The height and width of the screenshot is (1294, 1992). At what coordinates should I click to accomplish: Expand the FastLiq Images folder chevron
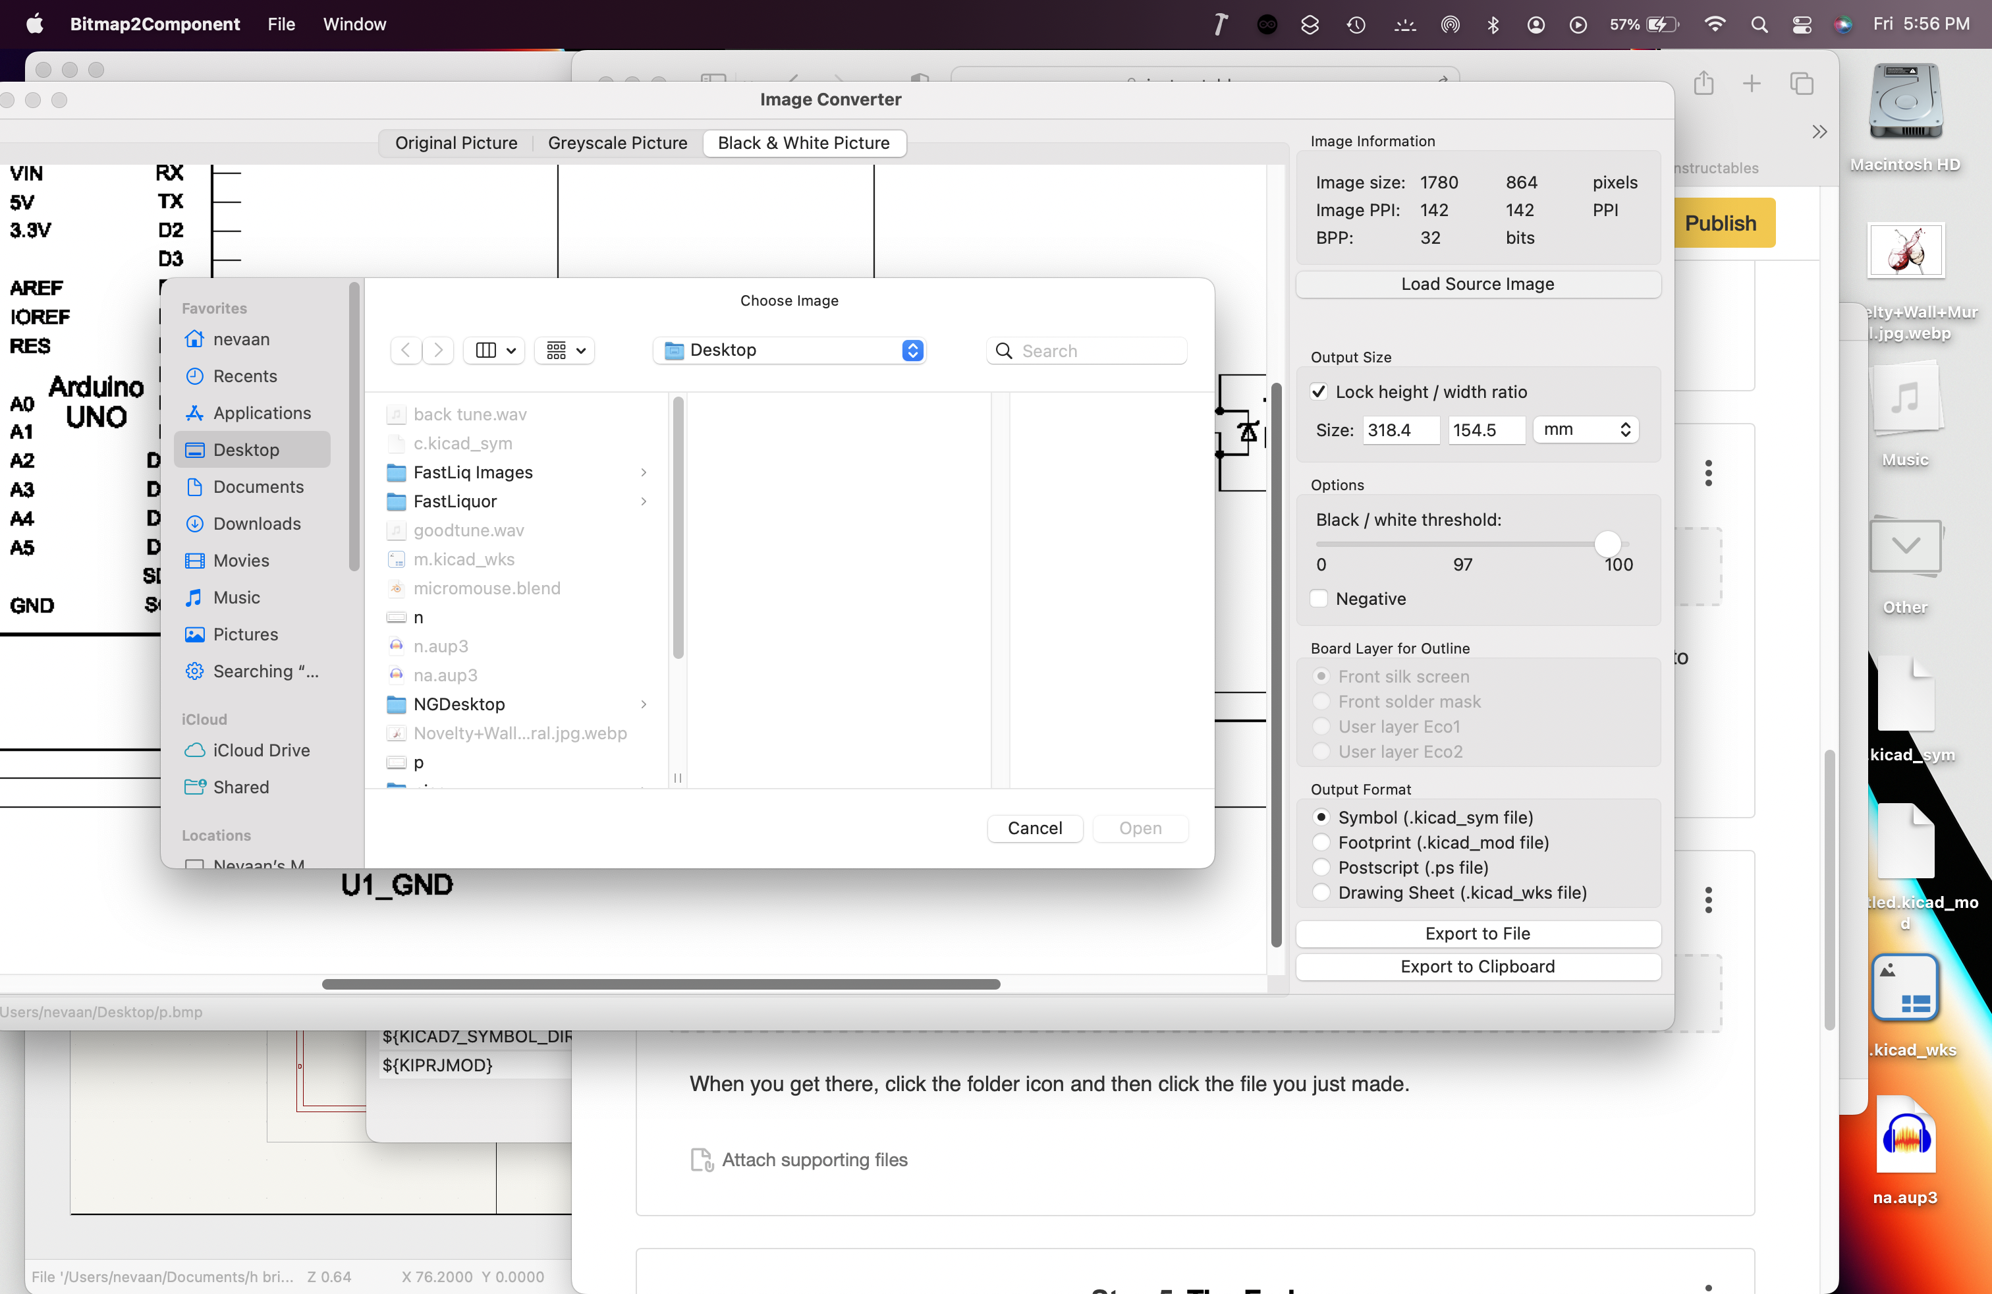tap(643, 472)
